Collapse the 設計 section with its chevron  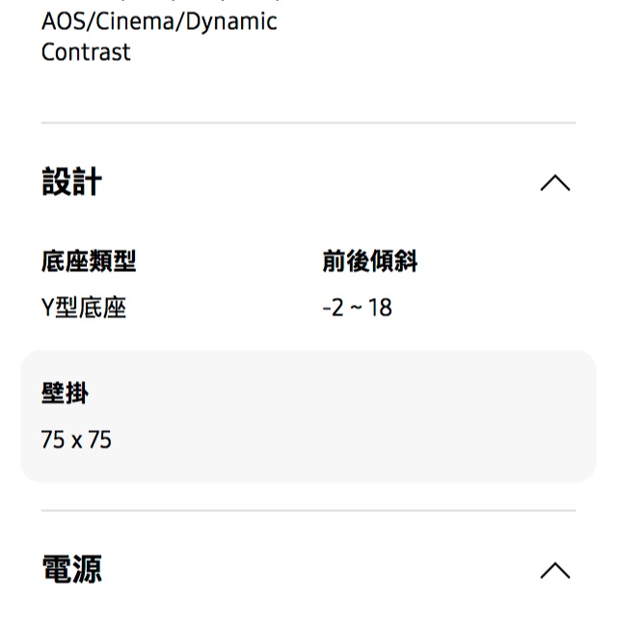554,183
